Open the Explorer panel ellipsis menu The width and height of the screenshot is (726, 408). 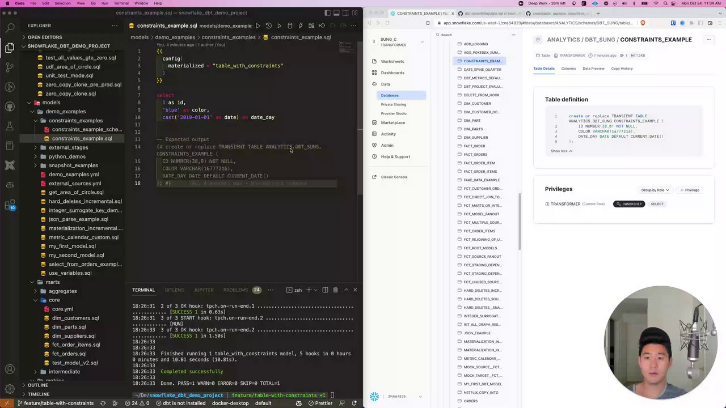(x=115, y=25)
